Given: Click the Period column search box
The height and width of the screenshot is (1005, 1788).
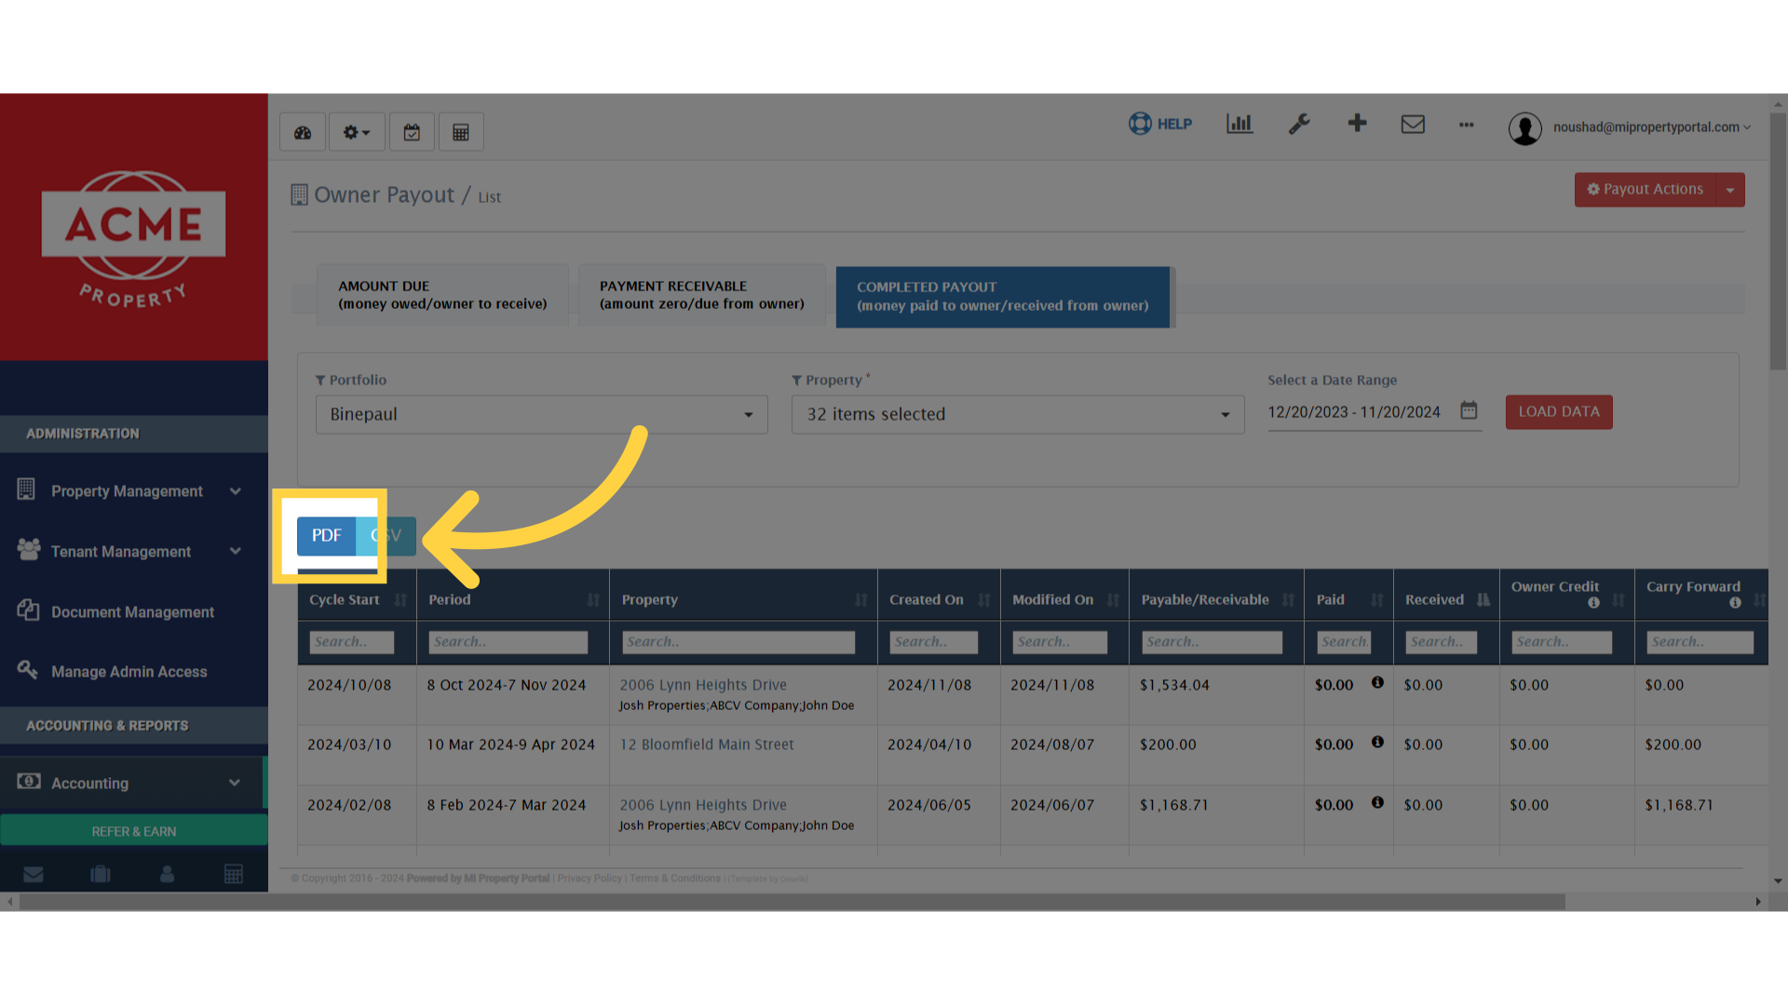Looking at the screenshot, I should tap(508, 642).
